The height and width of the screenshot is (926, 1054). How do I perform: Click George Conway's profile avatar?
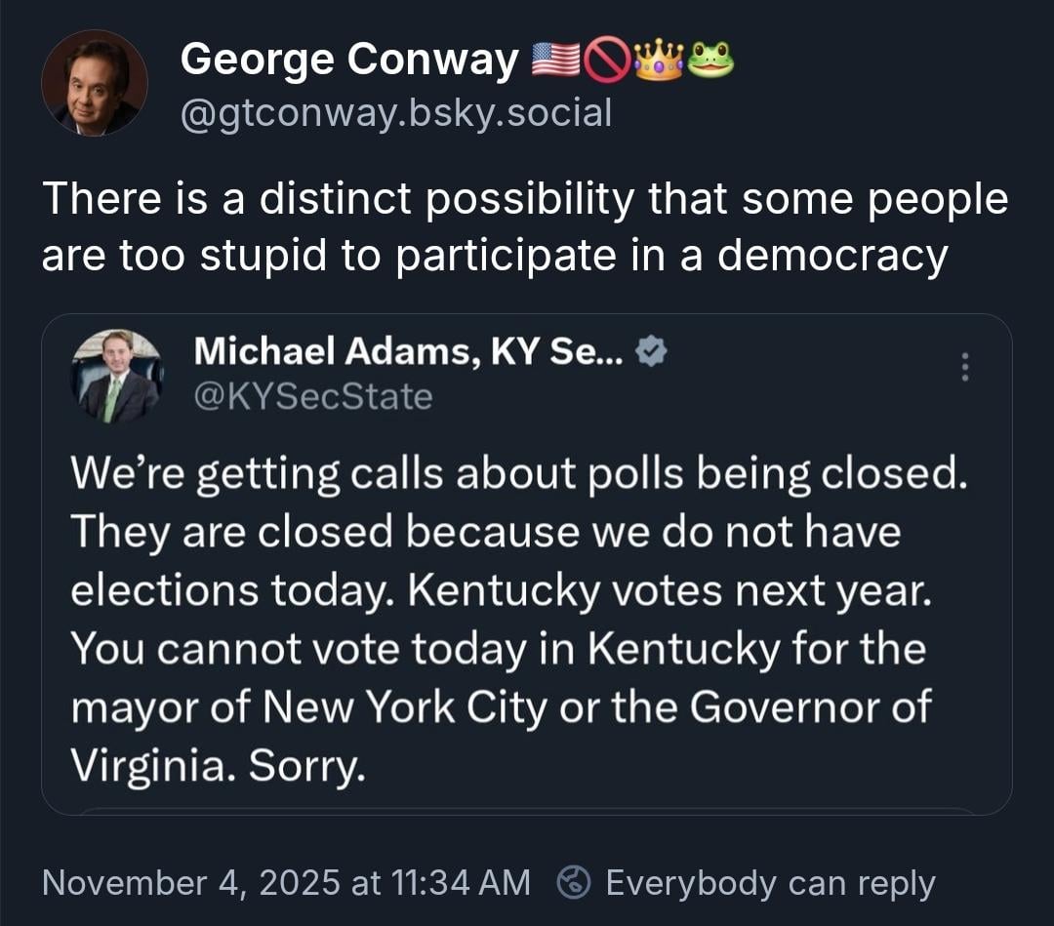pyautogui.click(x=95, y=83)
